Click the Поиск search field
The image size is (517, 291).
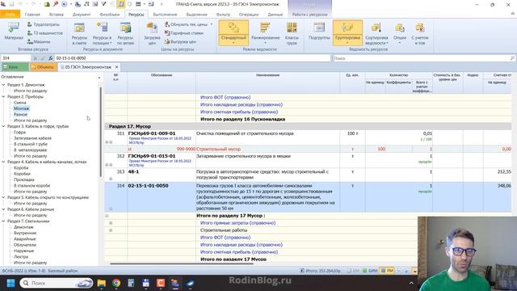[423, 58]
